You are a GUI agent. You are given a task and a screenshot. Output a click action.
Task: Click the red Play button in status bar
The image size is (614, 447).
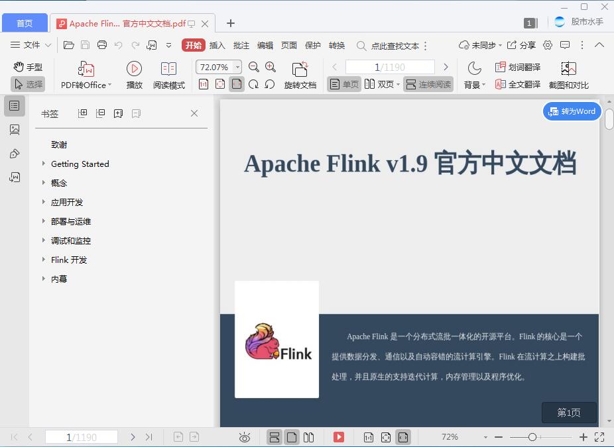point(339,437)
